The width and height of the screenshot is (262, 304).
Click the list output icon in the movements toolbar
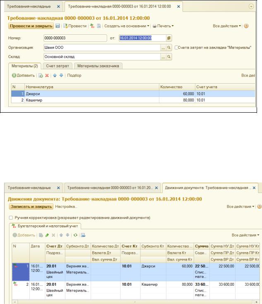pyautogui.click(x=83, y=235)
